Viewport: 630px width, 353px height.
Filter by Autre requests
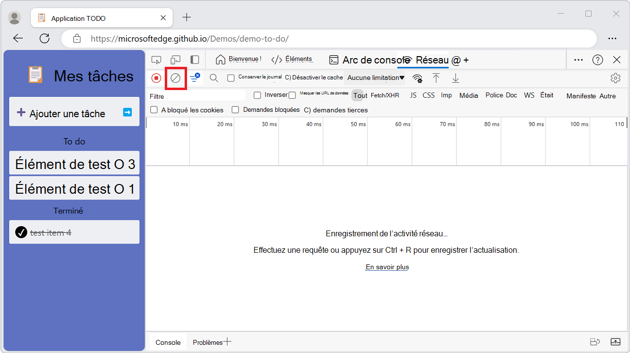click(x=608, y=96)
